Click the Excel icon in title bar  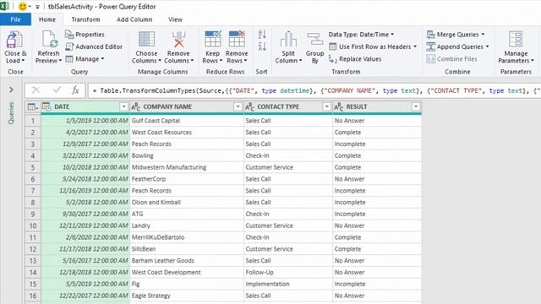[x=4, y=6]
